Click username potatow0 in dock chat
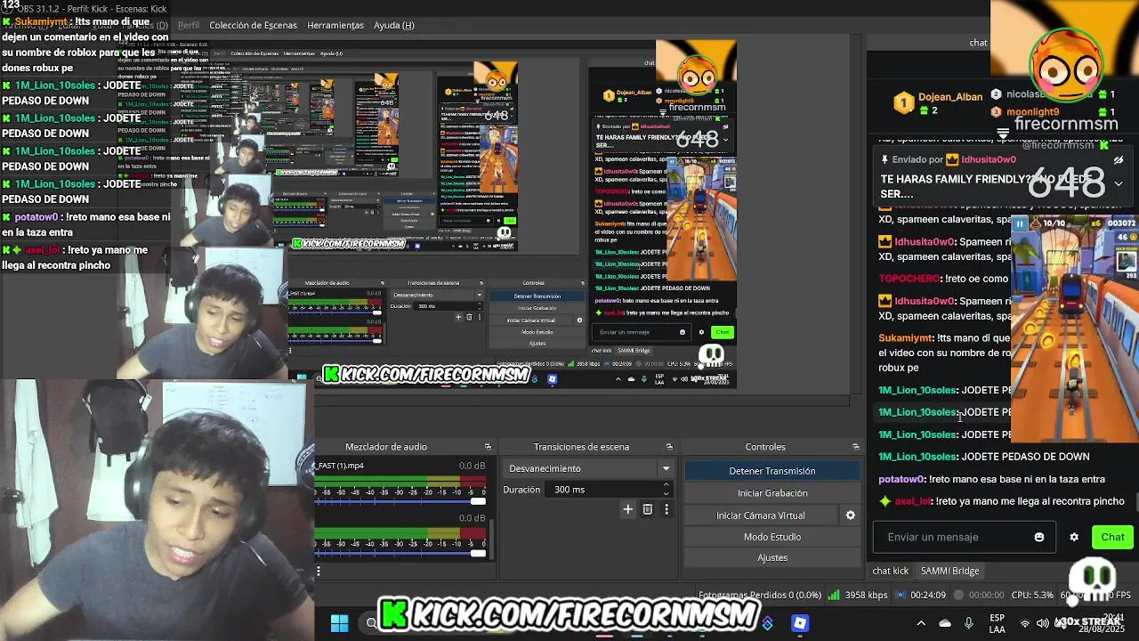The width and height of the screenshot is (1139, 641). coord(901,479)
